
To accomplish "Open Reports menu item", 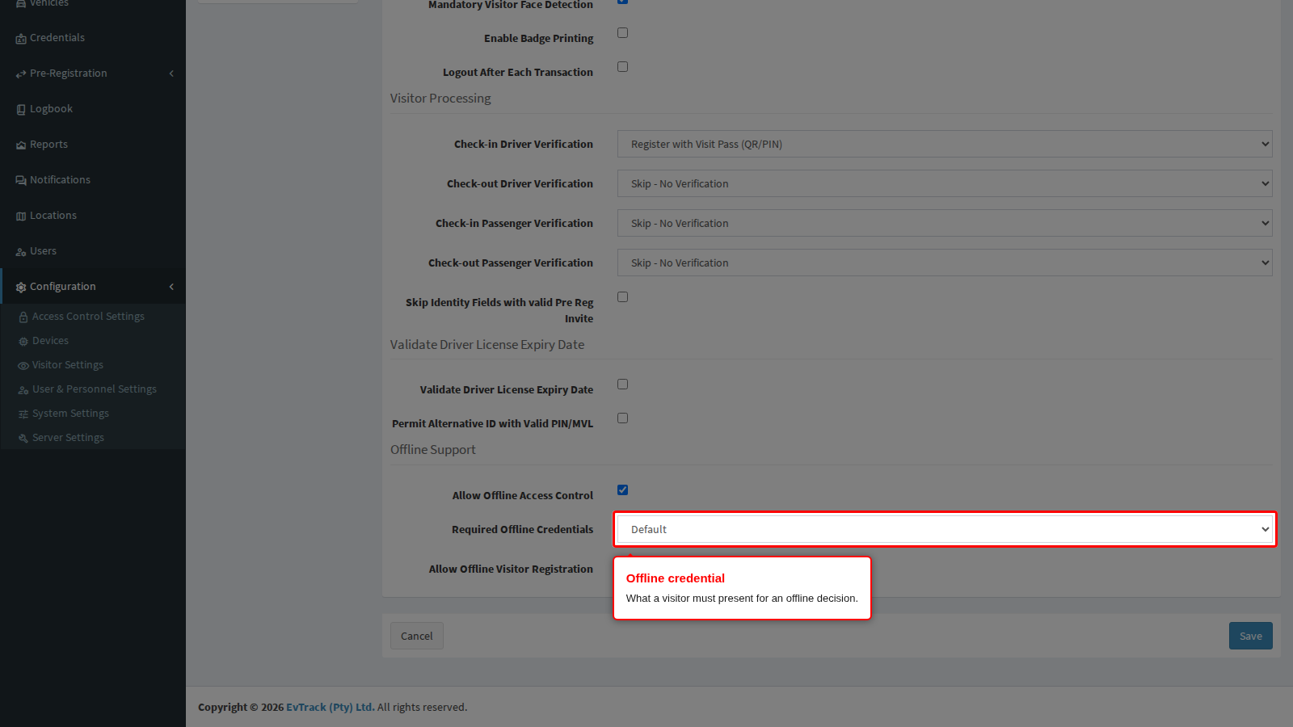I will (x=93, y=145).
